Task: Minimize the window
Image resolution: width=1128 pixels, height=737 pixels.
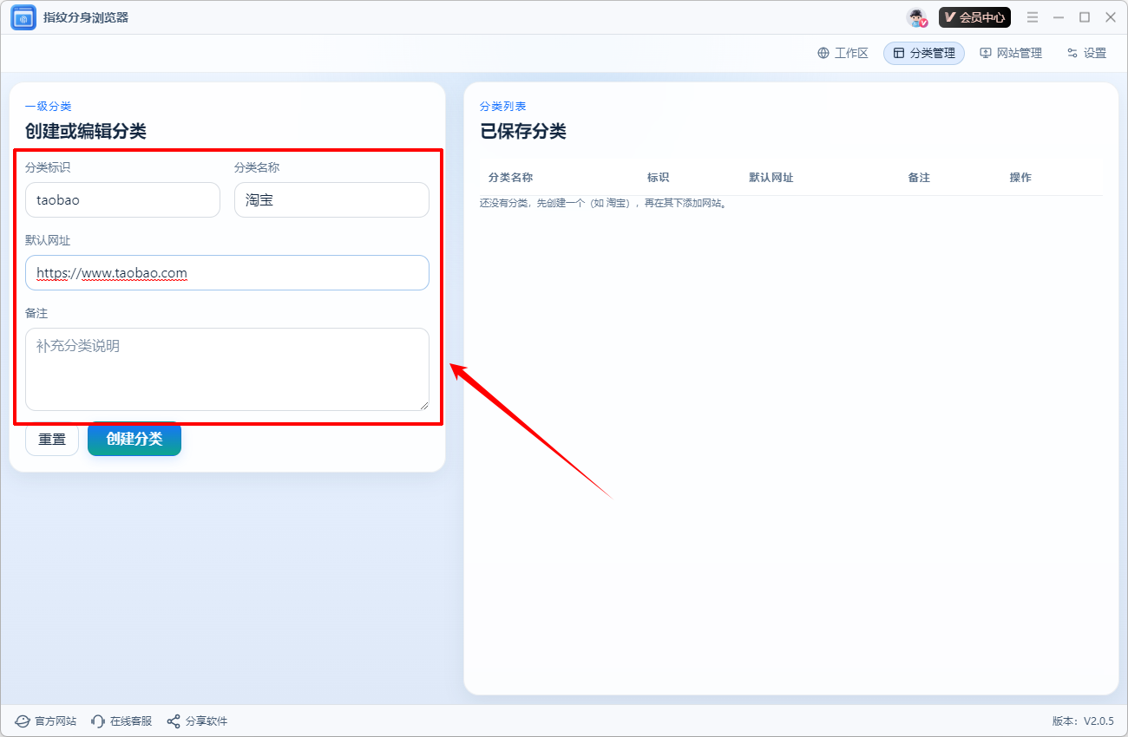Action: click(1059, 17)
